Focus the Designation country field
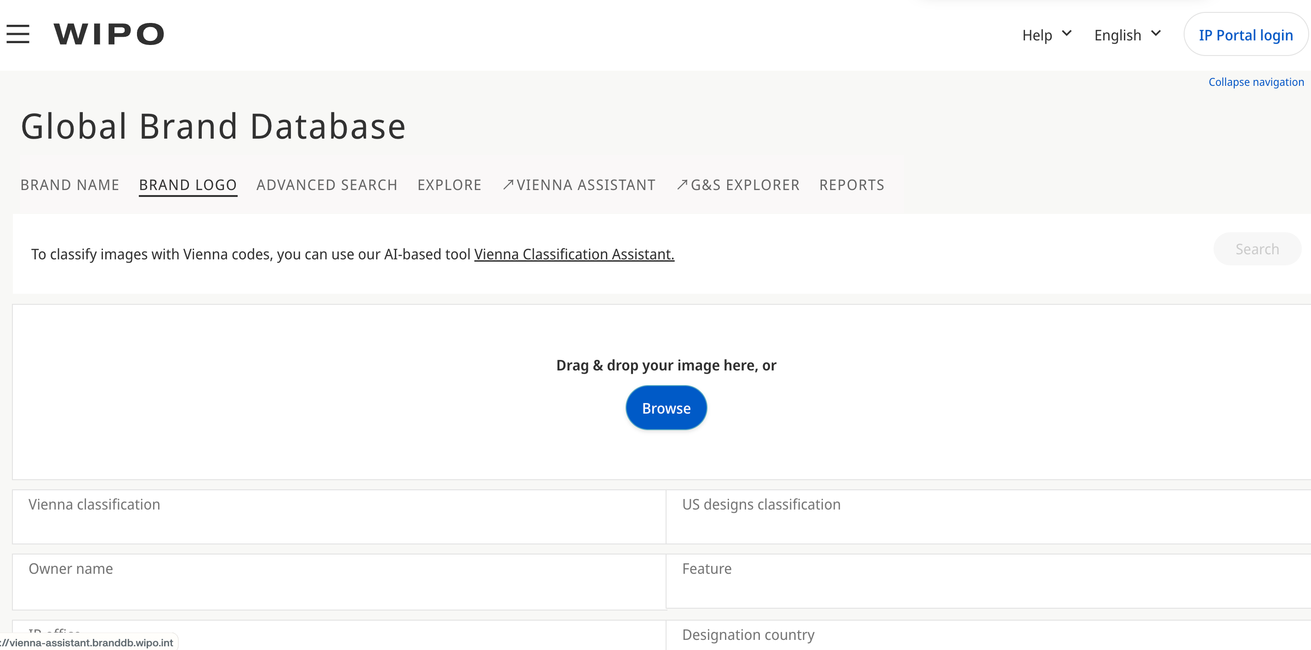Image resolution: width=1311 pixels, height=650 pixels. point(988,635)
